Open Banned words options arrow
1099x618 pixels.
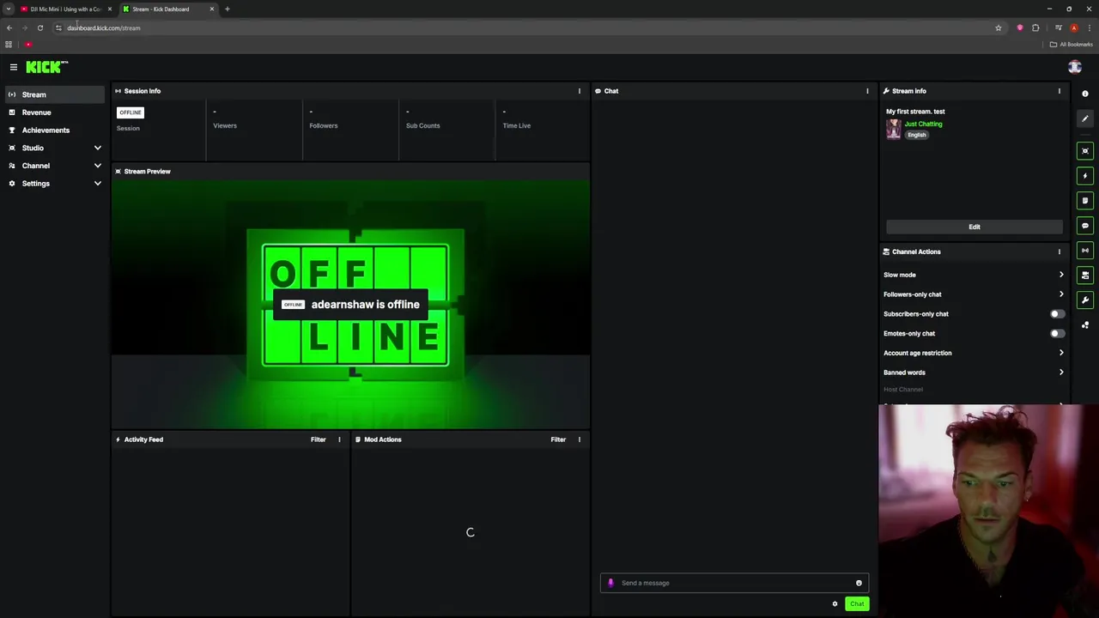pos(1061,373)
